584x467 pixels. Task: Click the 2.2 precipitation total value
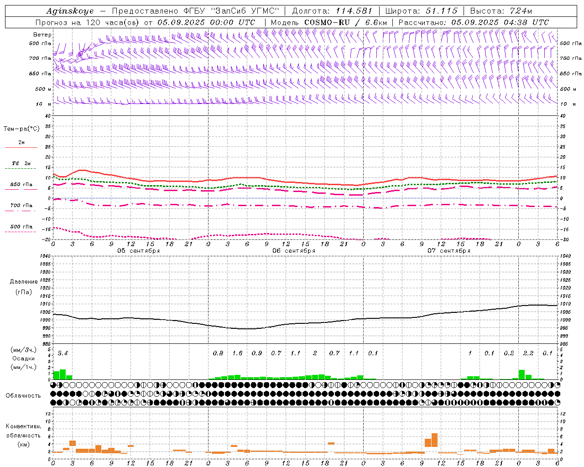528,353
